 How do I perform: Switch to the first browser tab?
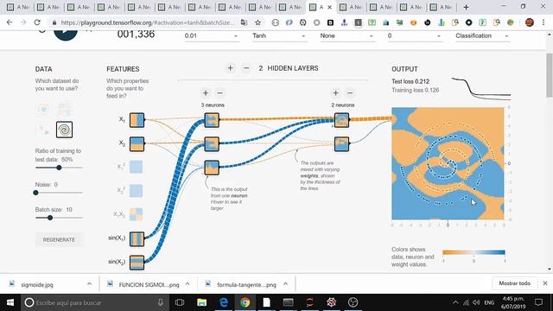tap(19, 7)
